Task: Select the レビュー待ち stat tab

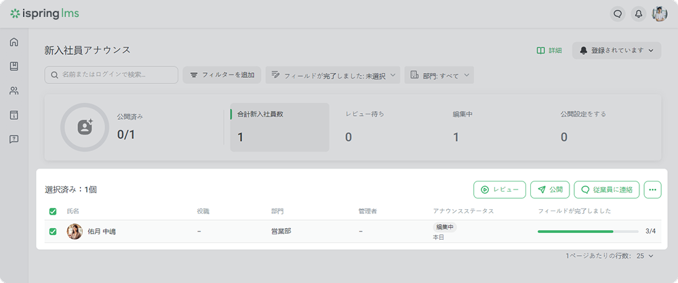Action: [x=365, y=127]
